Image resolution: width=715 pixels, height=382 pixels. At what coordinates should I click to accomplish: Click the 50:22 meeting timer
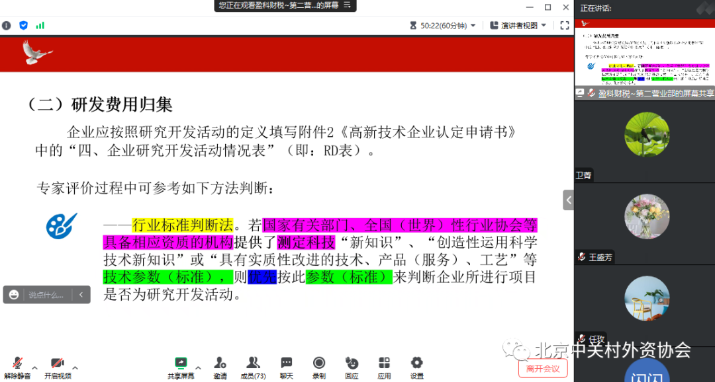click(x=443, y=26)
